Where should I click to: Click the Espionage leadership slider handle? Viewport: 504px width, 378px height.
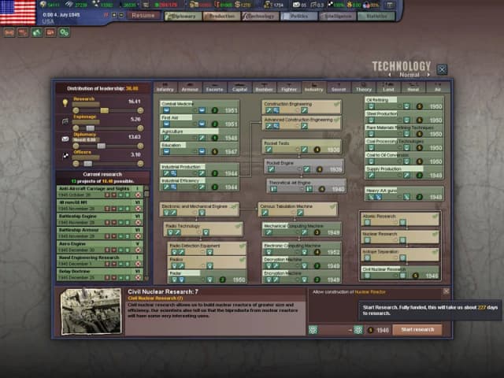coord(91,128)
